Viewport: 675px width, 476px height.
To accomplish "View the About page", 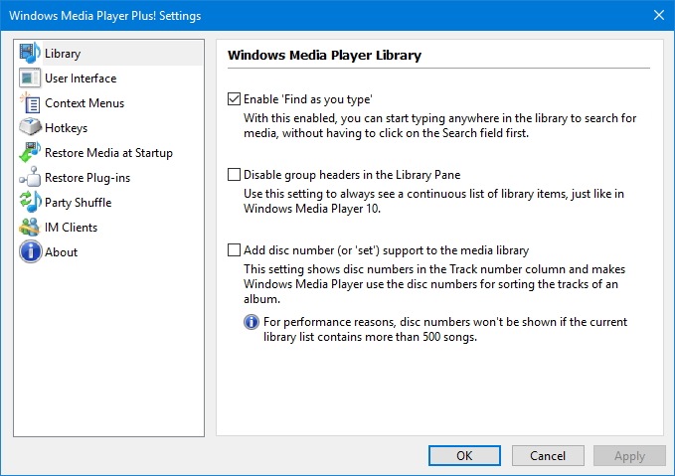I will 61,252.
